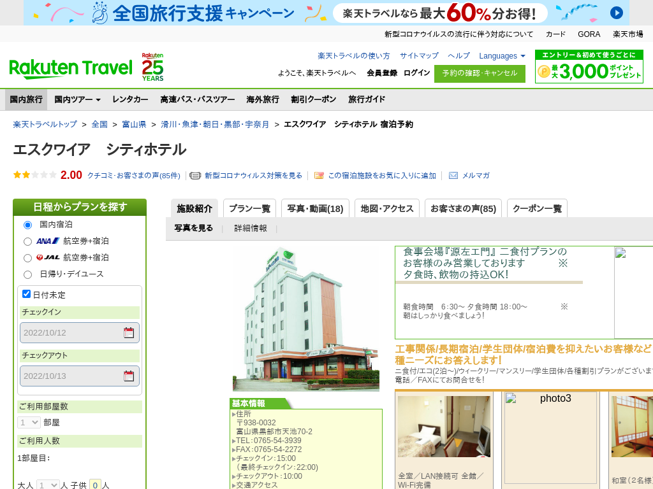Open the 国内ツアー dropdown menu
Image resolution: width=653 pixels, height=489 pixels.
pos(77,99)
